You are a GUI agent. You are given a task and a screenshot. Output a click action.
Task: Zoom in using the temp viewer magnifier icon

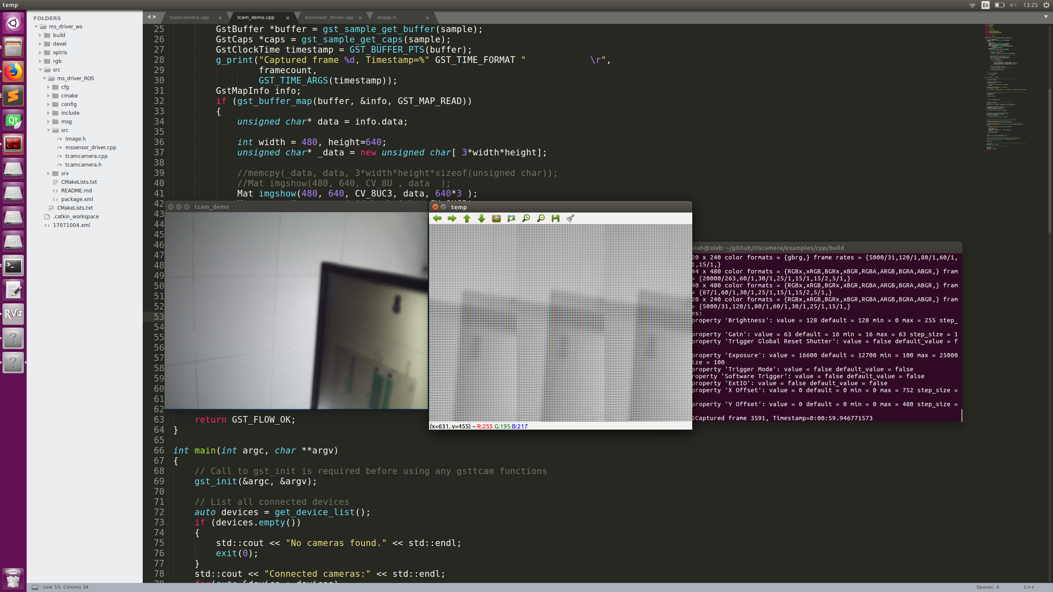(526, 218)
